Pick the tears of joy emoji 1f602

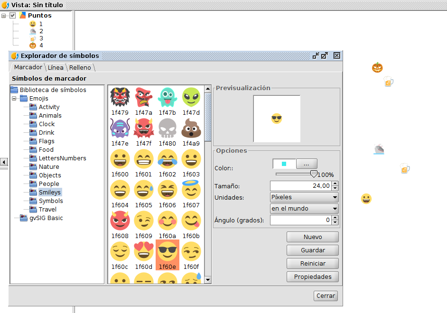(x=167, y=159)
